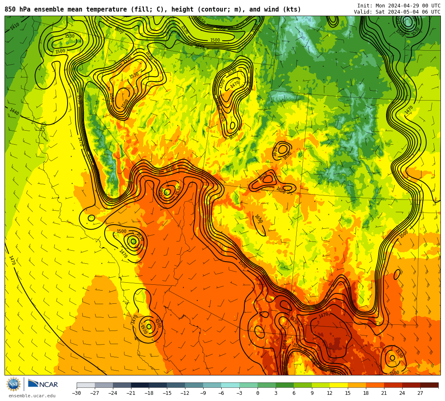Click the 12 colorbar tick label
The image size is (445, 401).
330,393
